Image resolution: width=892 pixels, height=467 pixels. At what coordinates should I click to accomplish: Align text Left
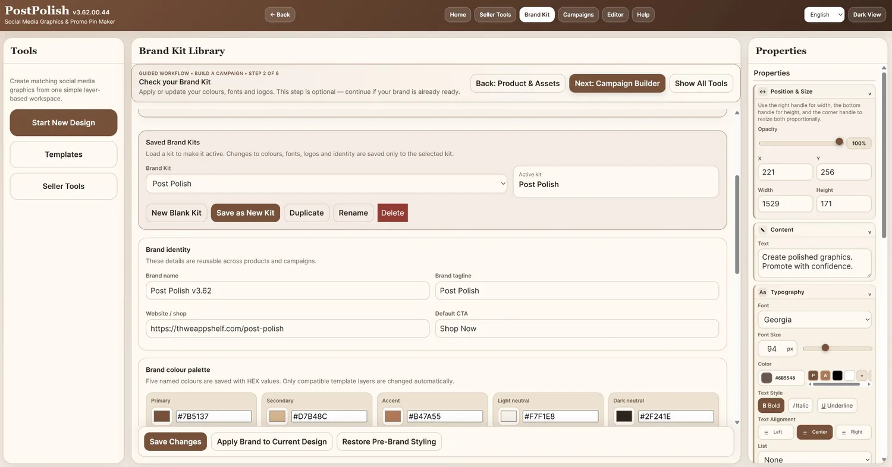click(776, 432)
